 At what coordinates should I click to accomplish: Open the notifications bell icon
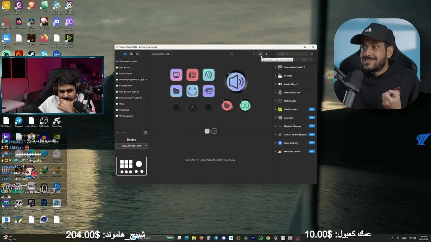click(254, 54)
